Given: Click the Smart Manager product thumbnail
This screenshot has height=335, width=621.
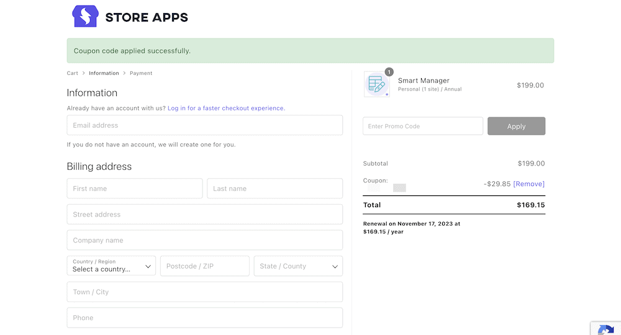Looking at the screenshot, I should pos(377,84).
